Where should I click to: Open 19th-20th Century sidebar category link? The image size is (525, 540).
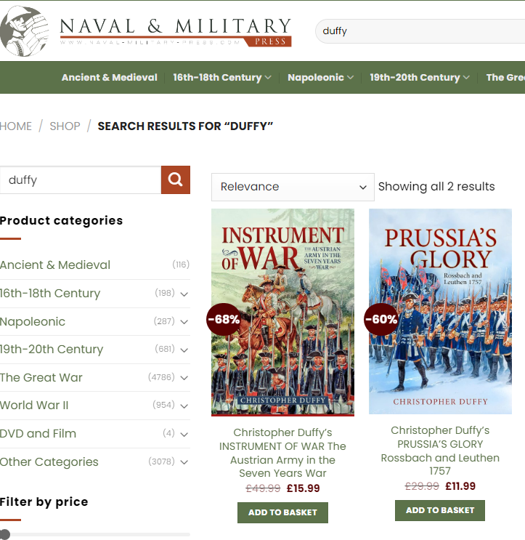[x=52, y=349]
